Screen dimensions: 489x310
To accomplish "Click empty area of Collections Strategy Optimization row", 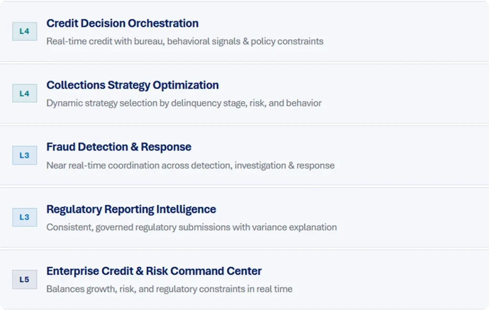I will point(406,93).
